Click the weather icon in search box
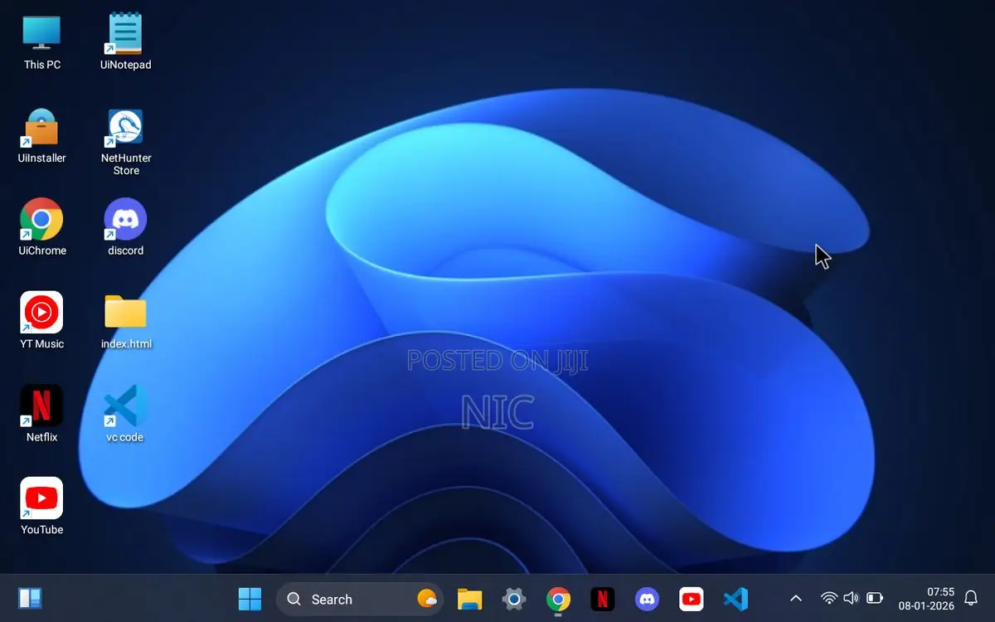The height and width of the screenshot is (622, 995). pyautogui.click(x=427, y=599)
